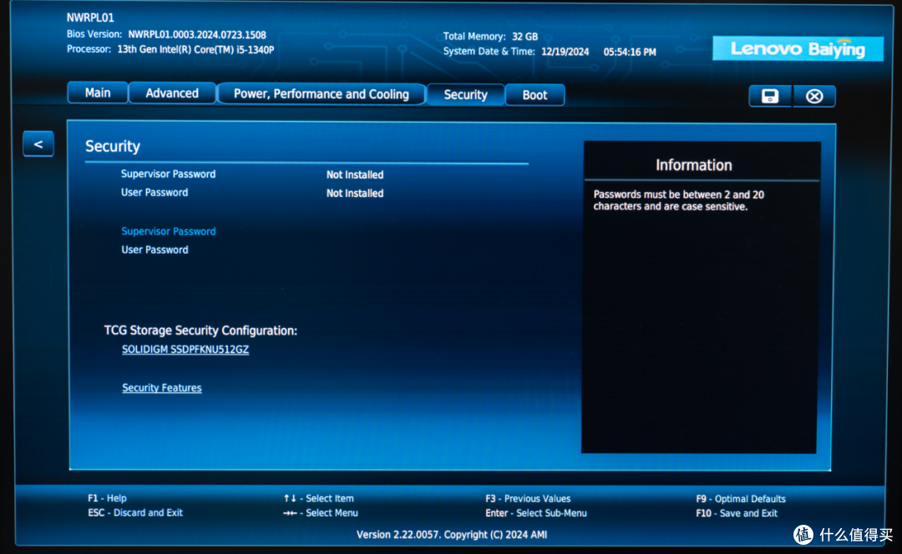Click the NWRPL01 model name
Viewport: 902px width, 554px height.
[x=90, y=18]
